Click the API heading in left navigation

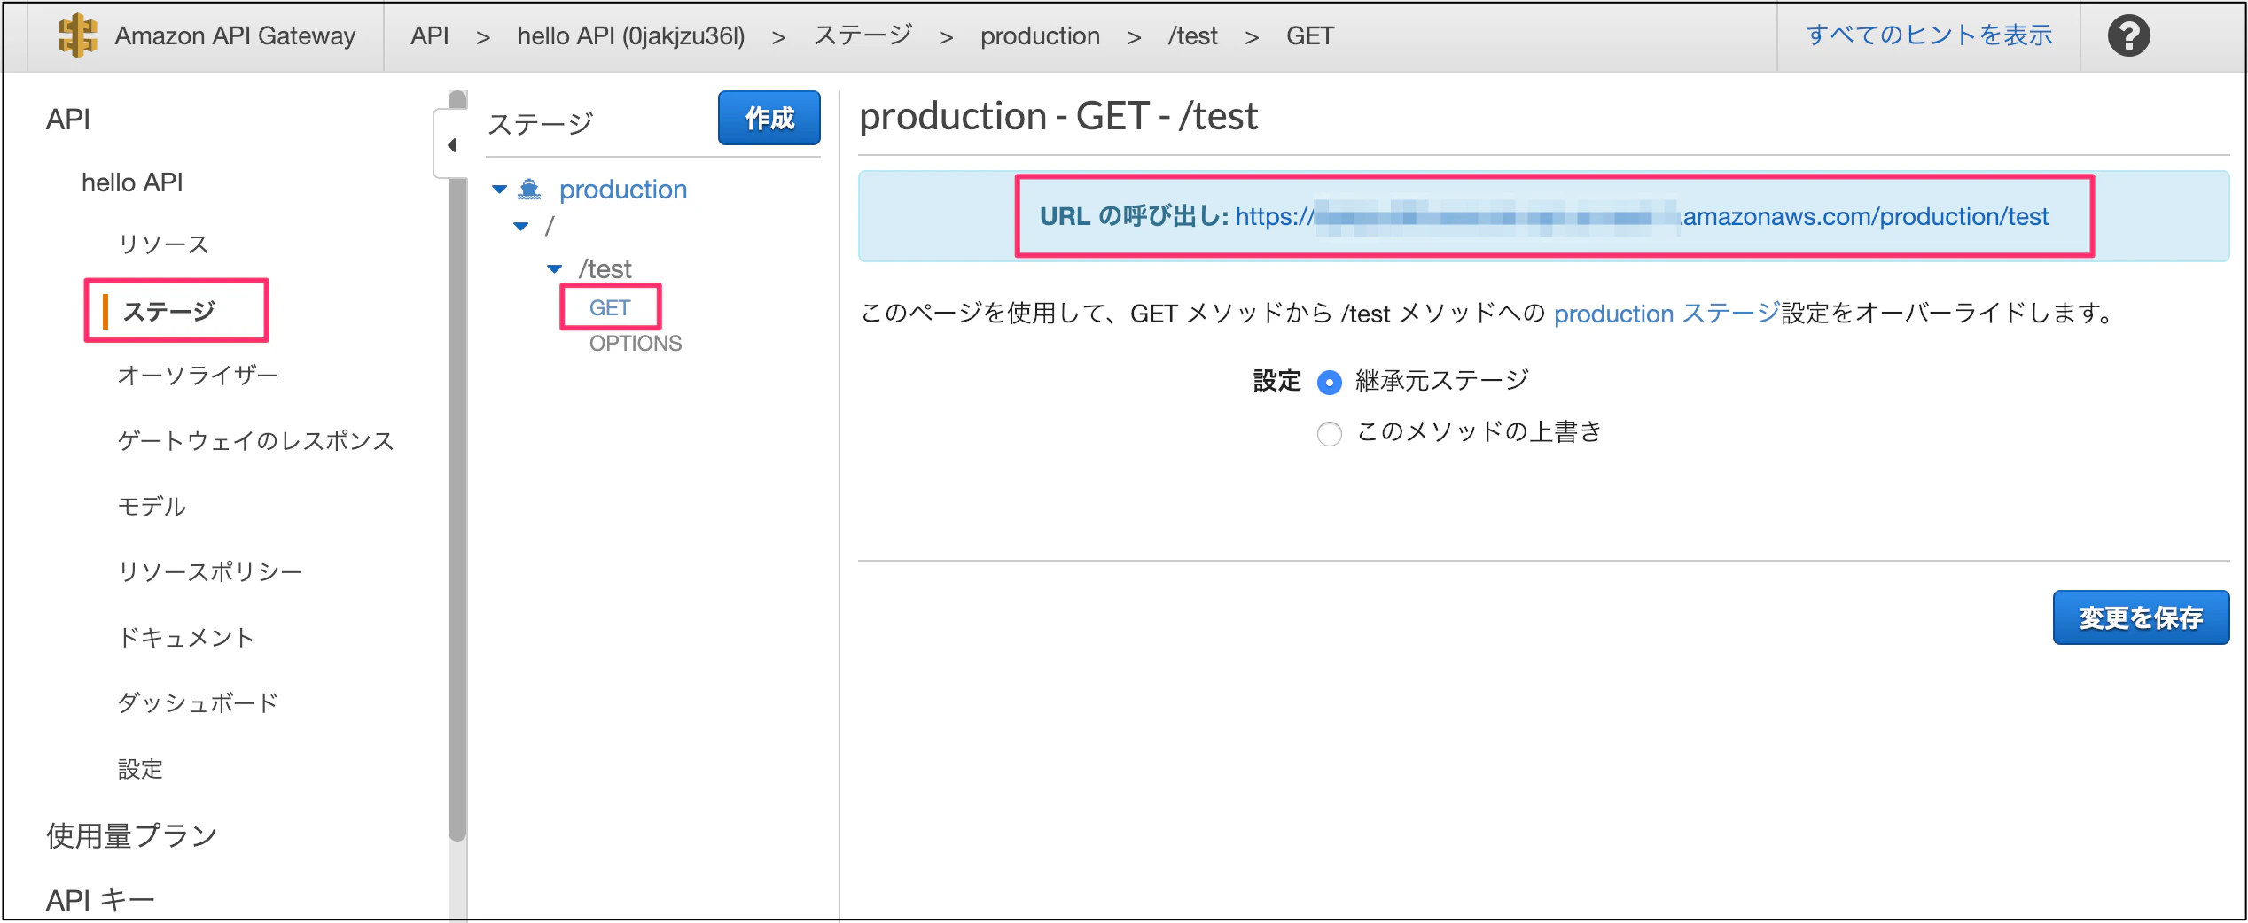[68, 118]
